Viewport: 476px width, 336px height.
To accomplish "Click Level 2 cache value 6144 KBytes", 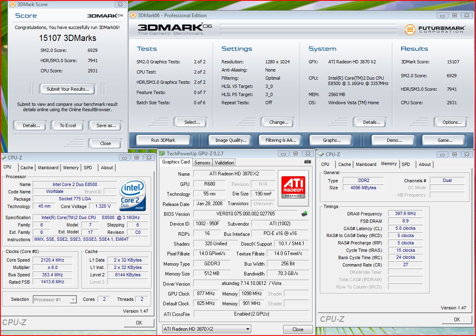I will click(x=127, y=275).
